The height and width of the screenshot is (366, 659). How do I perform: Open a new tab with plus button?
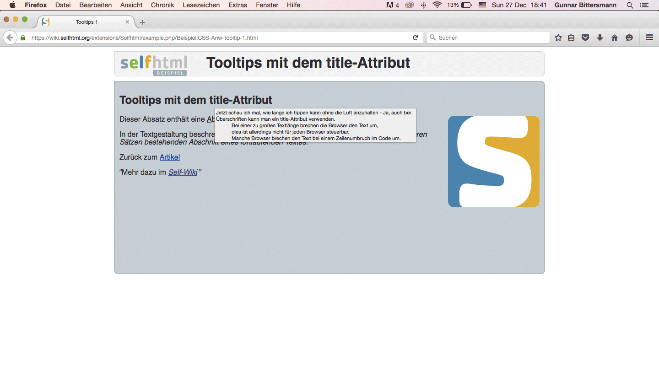(x=142, y=22)
